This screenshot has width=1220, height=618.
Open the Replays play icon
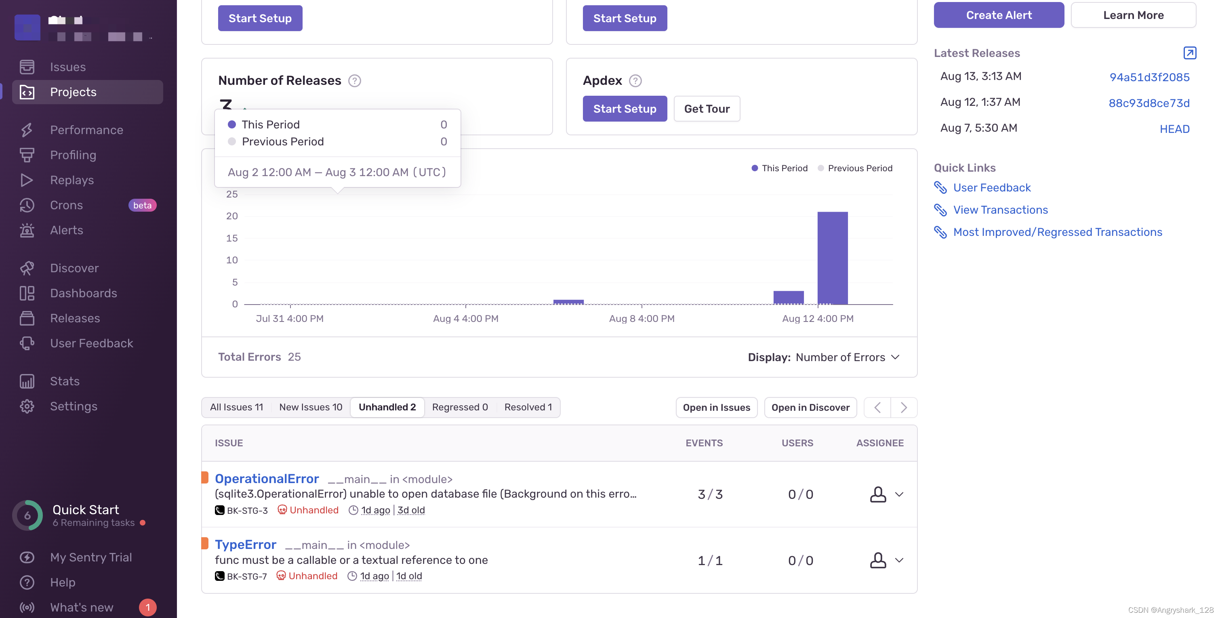(27, 180)
